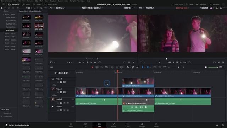Image resolution: width=227 pixels, height=128 pixels.
Task: Switch to the Fairlight page
Action: [x=142, y=125]
